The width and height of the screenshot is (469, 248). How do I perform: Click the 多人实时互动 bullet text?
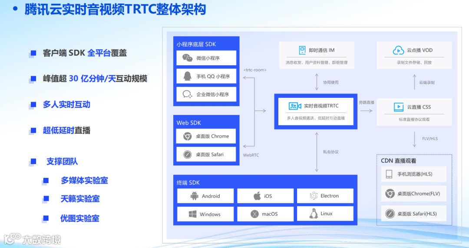pyautogui.click(x=66, y=105)
